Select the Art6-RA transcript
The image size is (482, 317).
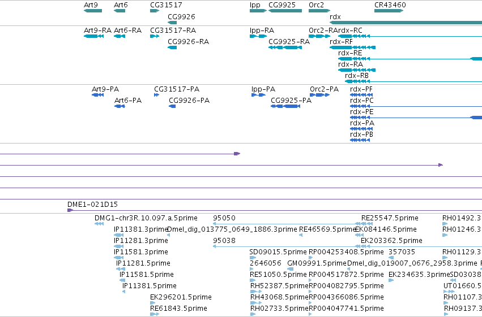[x=120, y=36]
